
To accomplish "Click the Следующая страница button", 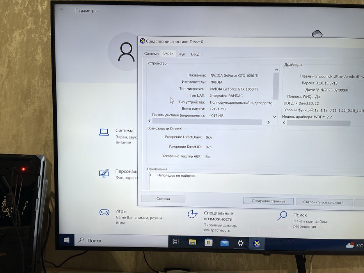I will tap(268, 201).
